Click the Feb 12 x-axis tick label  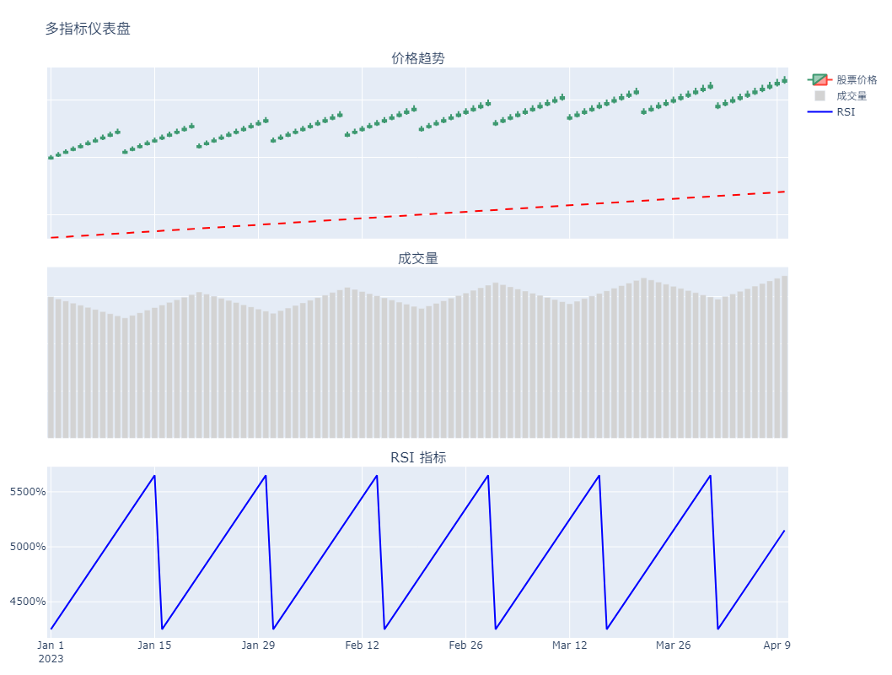[362, 645]
